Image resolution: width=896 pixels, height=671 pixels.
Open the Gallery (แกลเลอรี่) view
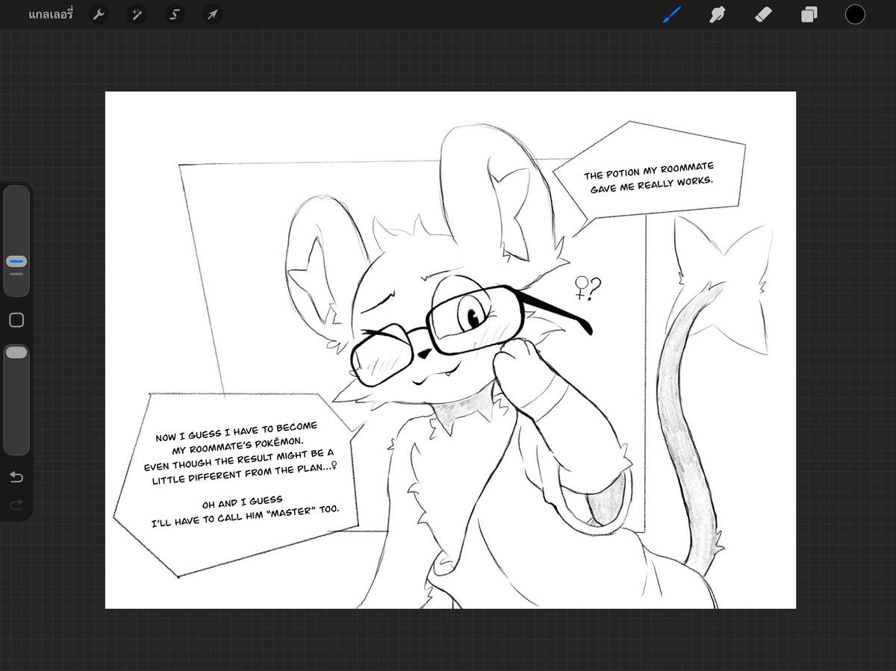[51, 14]
